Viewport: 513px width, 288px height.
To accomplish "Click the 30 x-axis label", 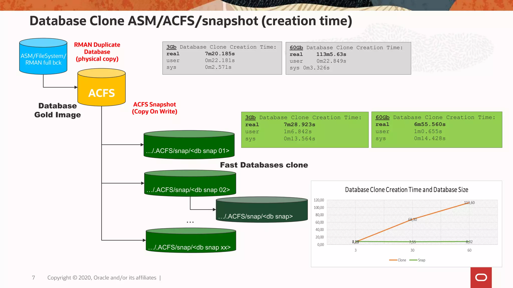I will coord(412,250).
